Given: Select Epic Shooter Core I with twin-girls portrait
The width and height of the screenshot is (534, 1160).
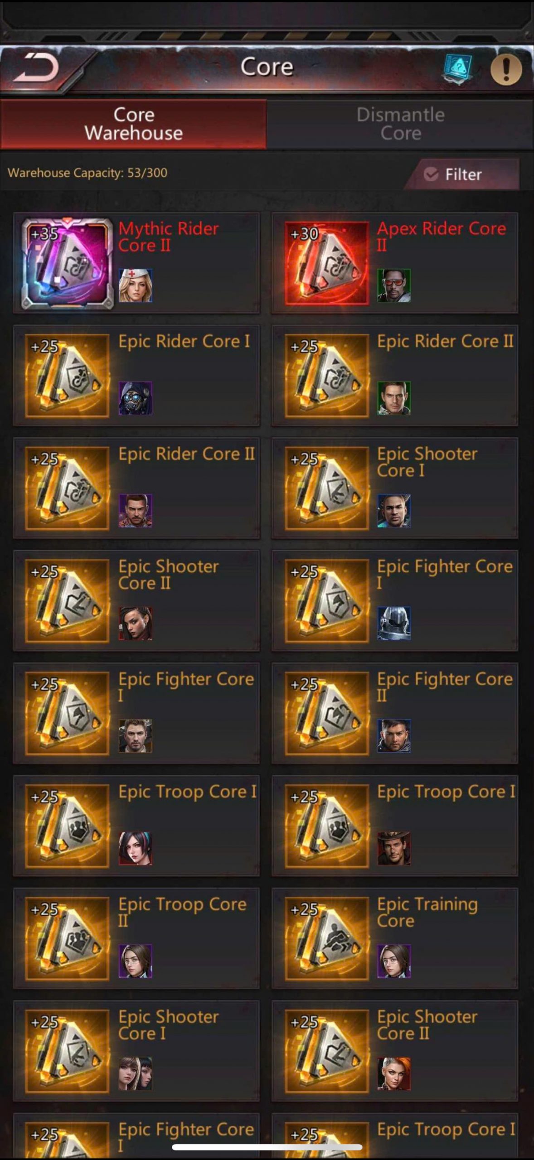Looking at the screenshot, I should [x=136, y=1051].
